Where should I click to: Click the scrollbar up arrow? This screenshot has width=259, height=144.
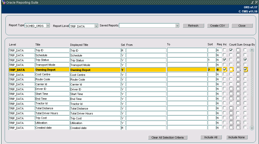[252, 50]
